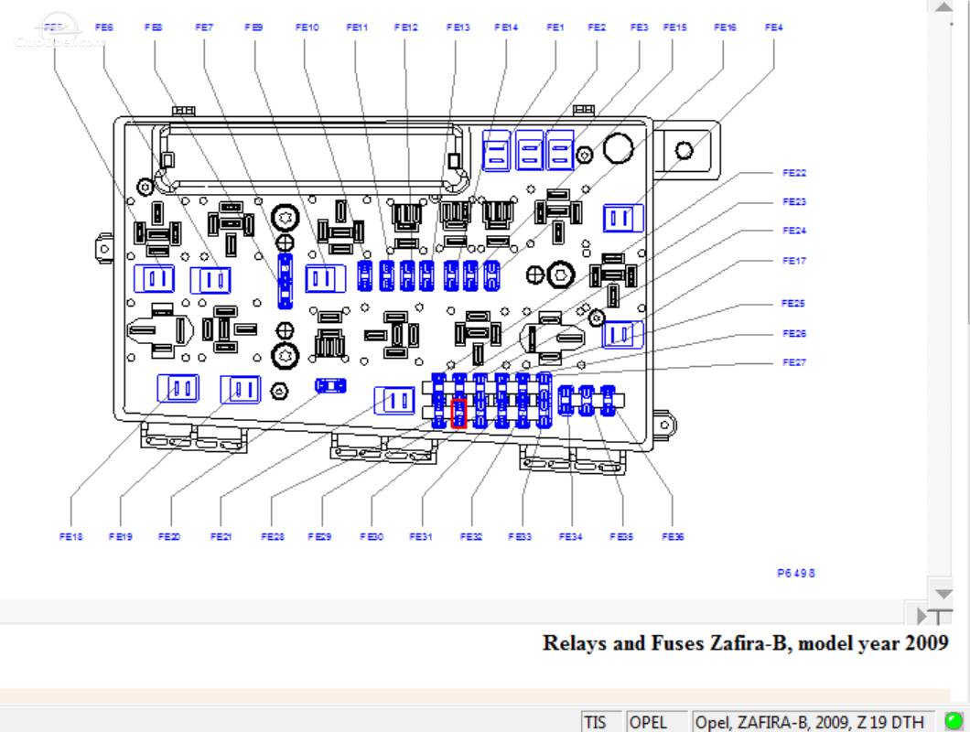Pick the FE15 label
970x732 pixels.
675,27
